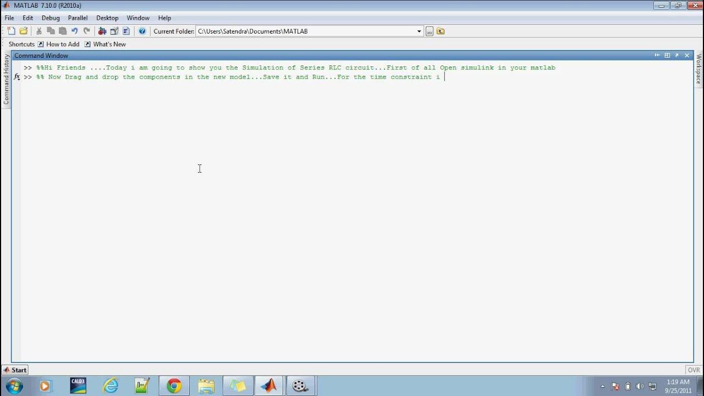Image resolution: width=704 pixels, height=396 pixels.
Task: Open the Profiler toolbar icon
Action: (x=126, y=31)
